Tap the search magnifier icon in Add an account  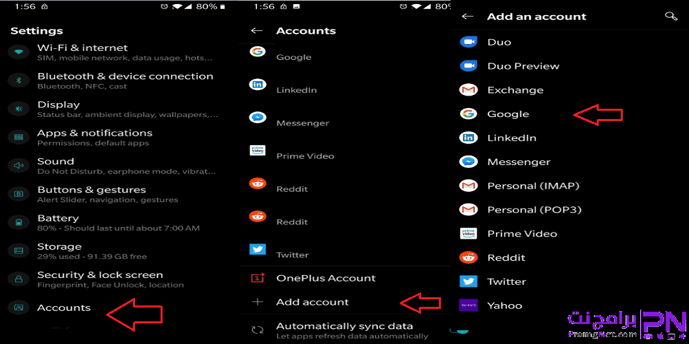(x=671, y=17)
